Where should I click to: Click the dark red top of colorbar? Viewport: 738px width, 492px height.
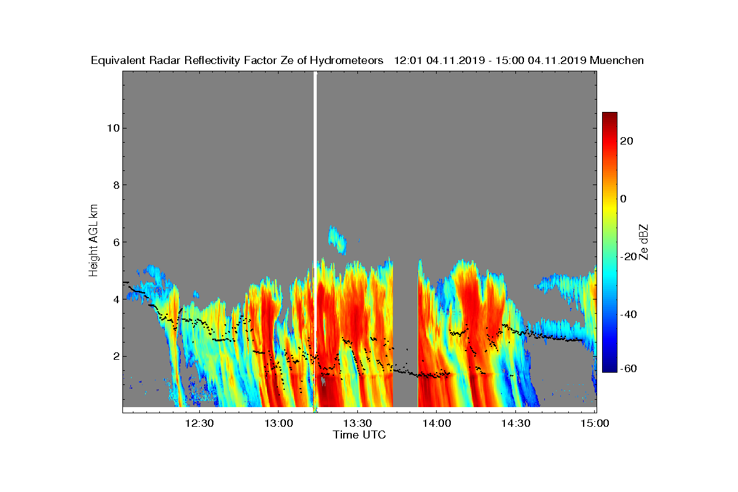pyautogui.click(x=609, y=117)
